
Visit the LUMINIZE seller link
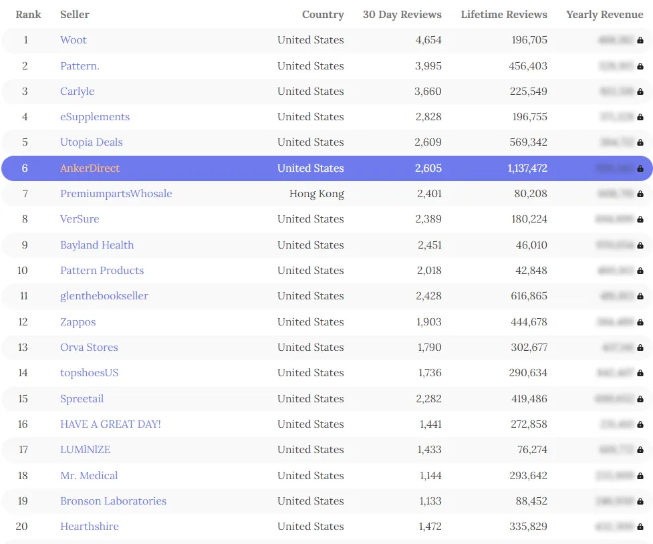[x=85, y=450]
